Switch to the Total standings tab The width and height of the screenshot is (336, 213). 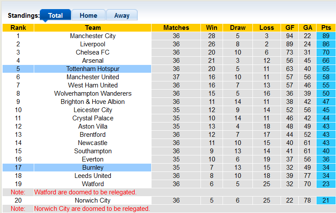[55, 15]
